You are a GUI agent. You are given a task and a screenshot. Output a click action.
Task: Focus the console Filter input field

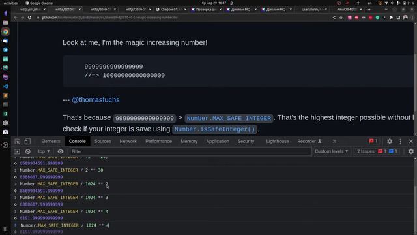coord(190,151)
